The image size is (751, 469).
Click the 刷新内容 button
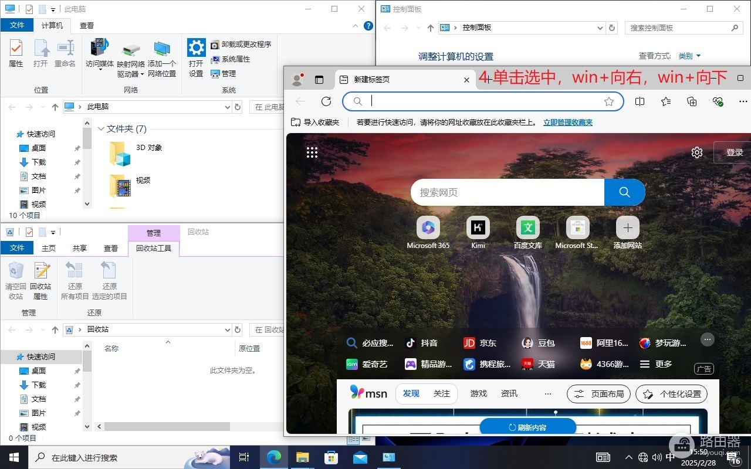pos(528,427)
